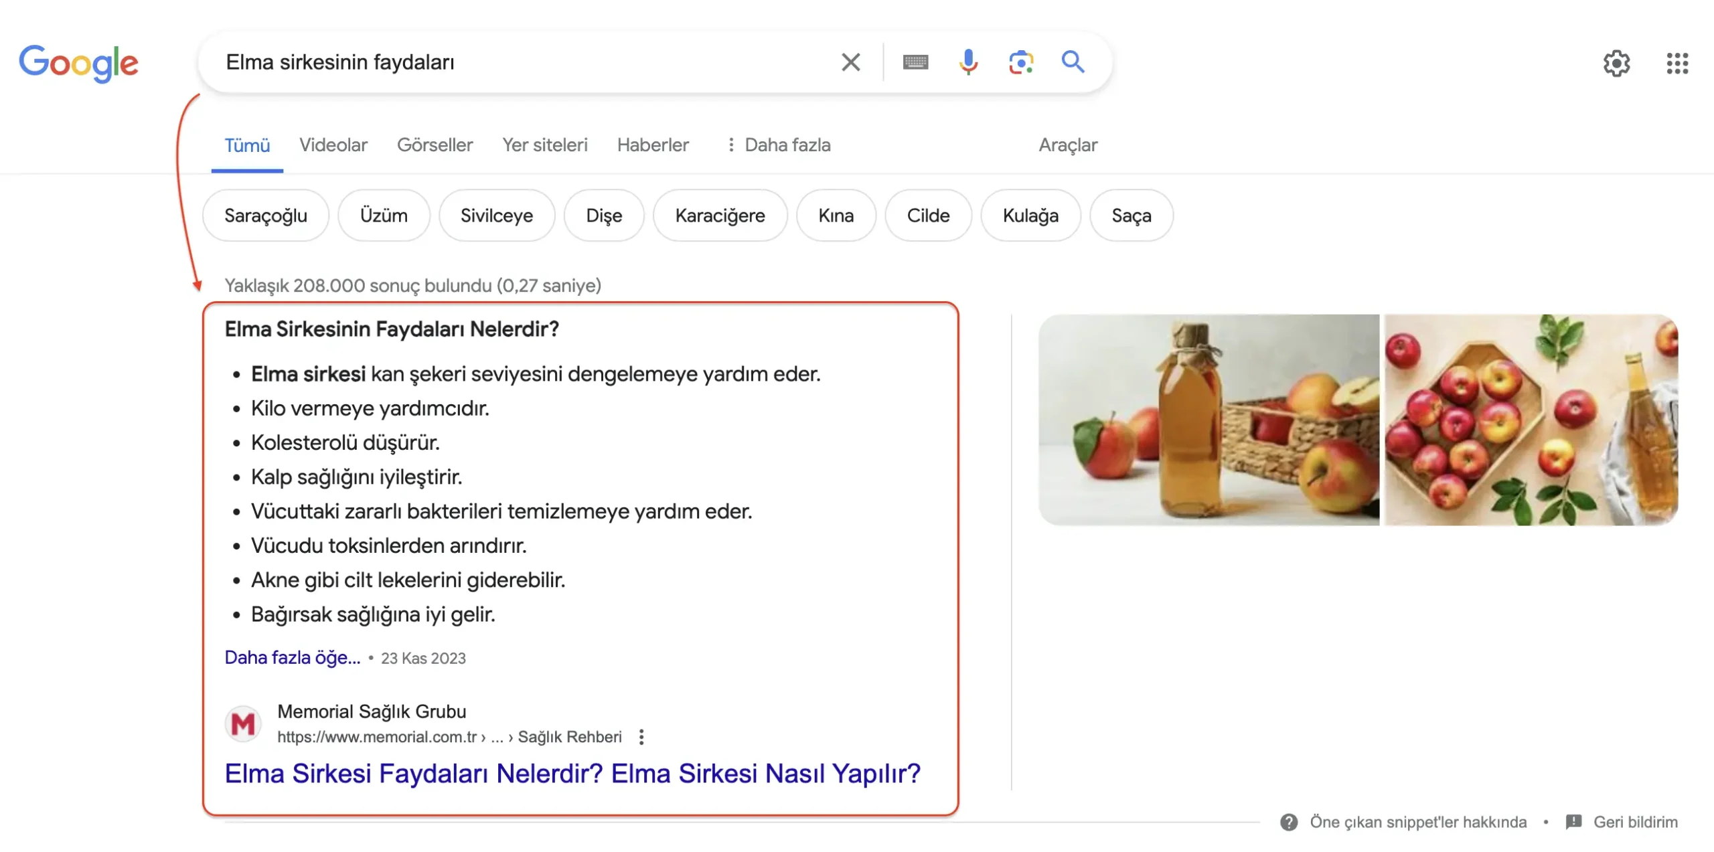Filter by the Dişe chip
The height and width of the screenshot is (852, 1714).
point(604,216)
